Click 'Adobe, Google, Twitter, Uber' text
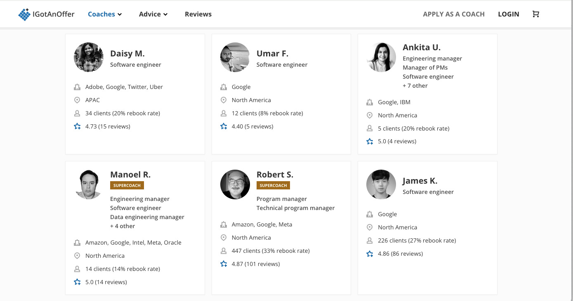This screenshot has width=573, height=301. pyautogui.click(x=124, y=87)
